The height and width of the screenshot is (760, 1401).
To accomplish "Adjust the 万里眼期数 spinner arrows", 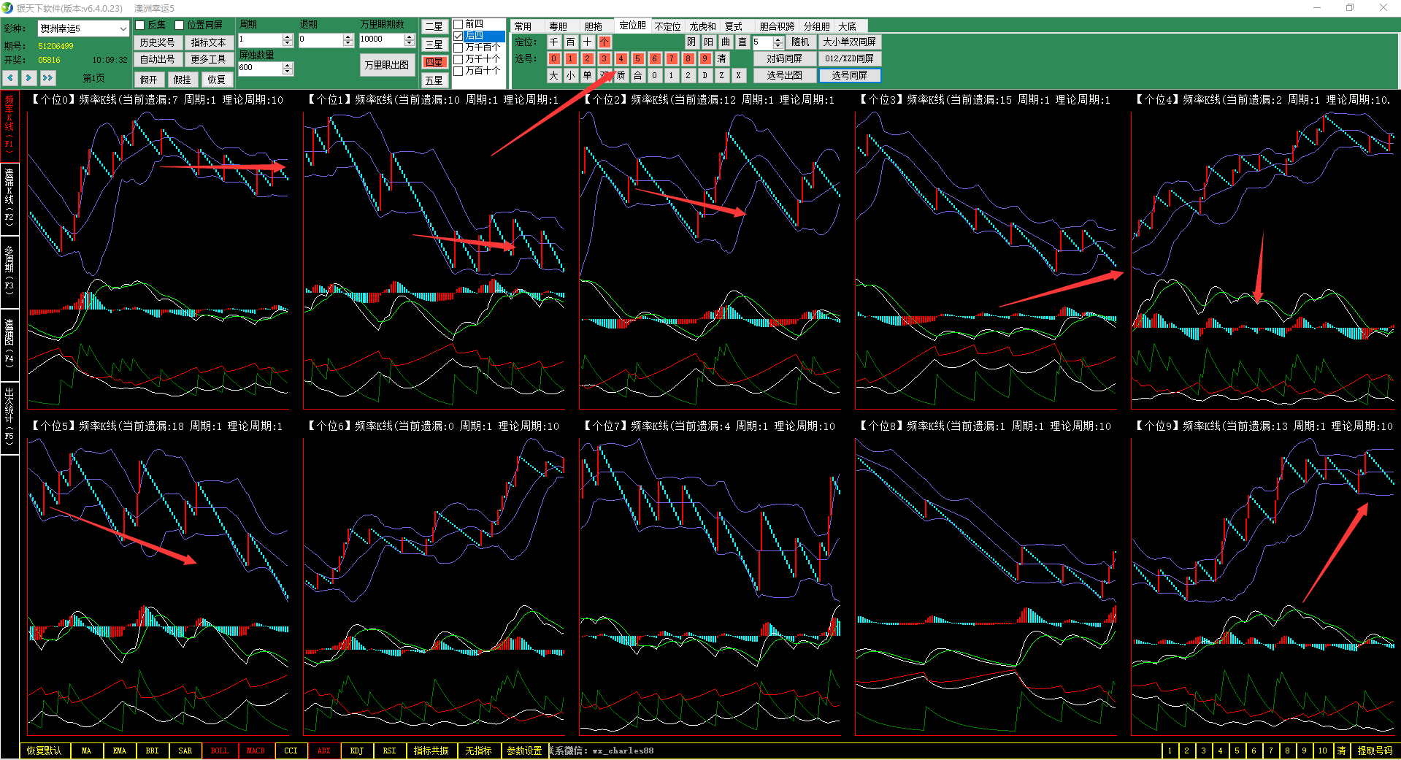I will pos(409,39).
